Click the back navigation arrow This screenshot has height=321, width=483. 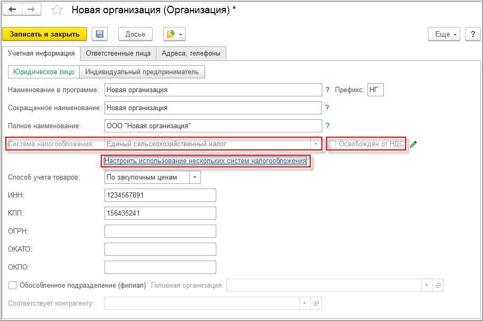(x=12, y=10)
